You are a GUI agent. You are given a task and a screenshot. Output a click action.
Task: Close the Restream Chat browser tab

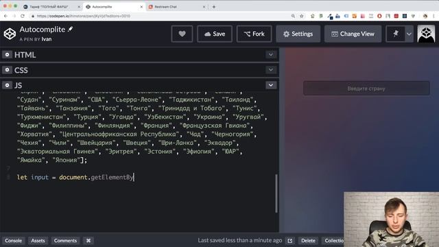(204, 7)
